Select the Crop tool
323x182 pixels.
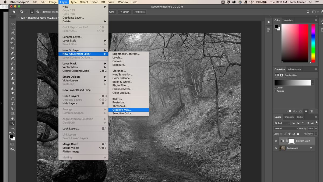point(12,43)
